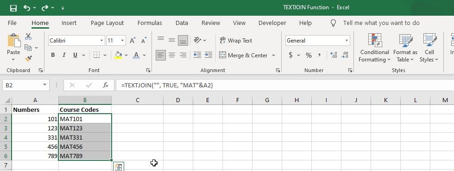Decrease the number of decimal places
This screenshot has width=454, height=171.
345,55
